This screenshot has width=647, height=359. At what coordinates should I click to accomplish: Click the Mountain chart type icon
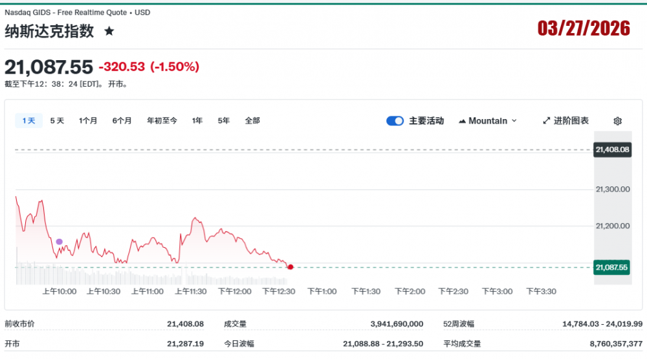pyautogui.click(x=462, y=121)
